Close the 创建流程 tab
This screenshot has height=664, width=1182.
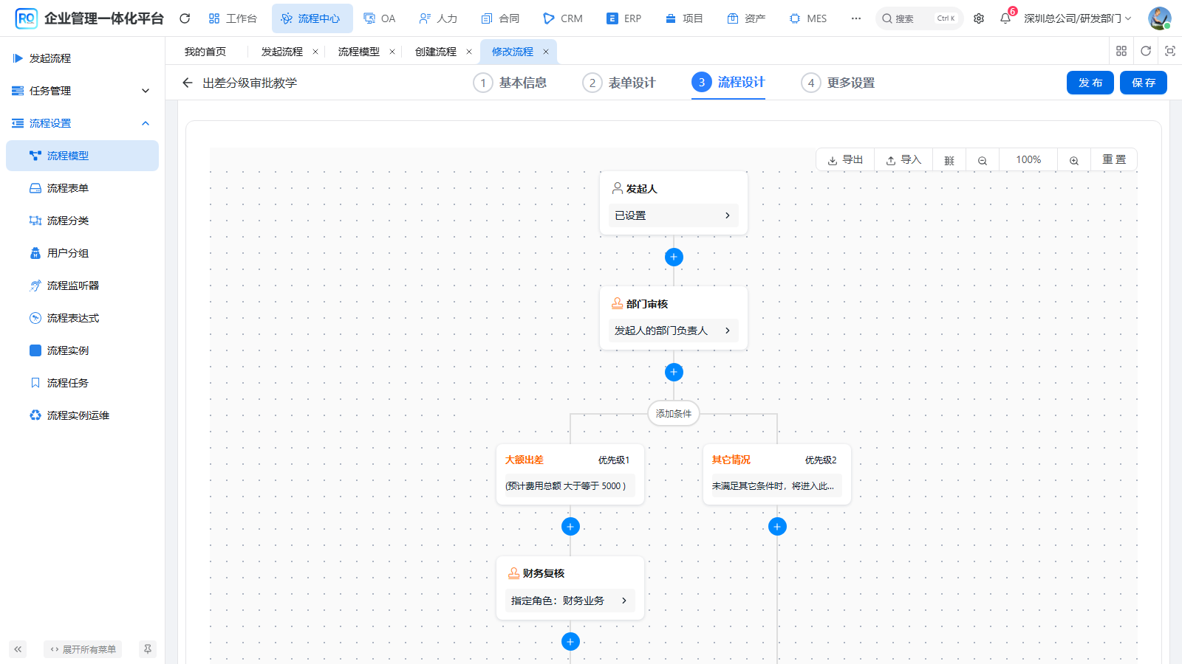(469, 52)
